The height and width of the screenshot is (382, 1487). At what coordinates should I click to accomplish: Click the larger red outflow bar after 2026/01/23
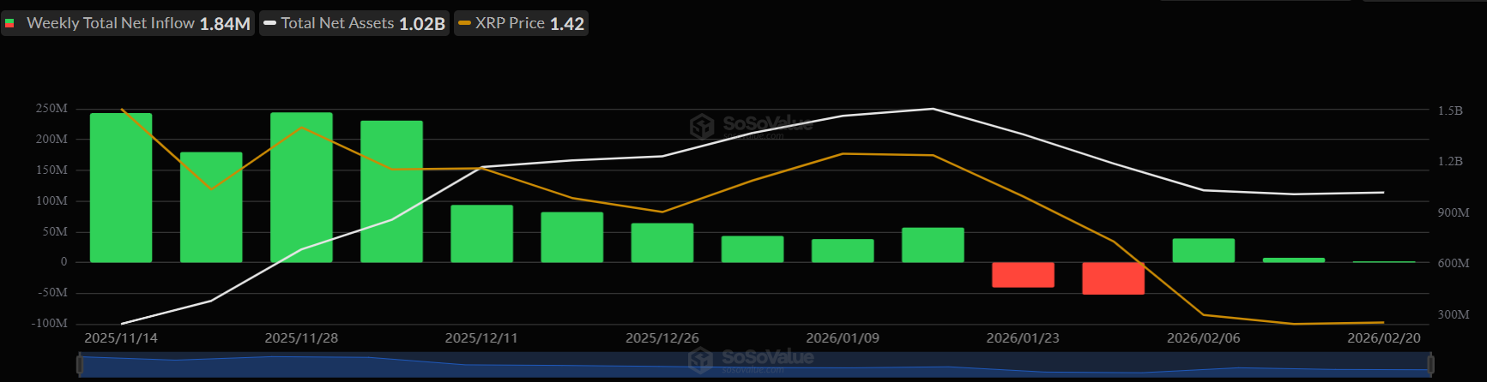click(1113, 278)
